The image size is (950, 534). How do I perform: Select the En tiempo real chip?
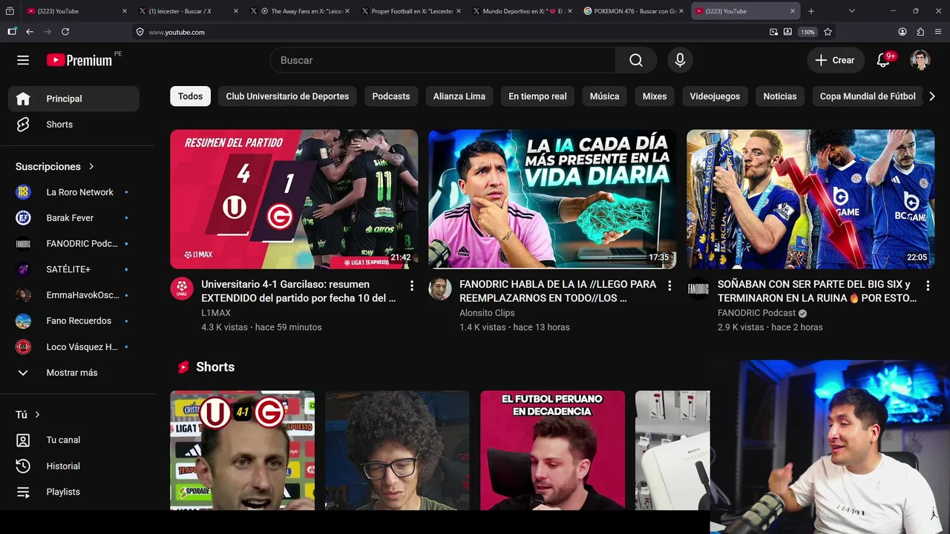pyautogui.click(x=537, y=96)
